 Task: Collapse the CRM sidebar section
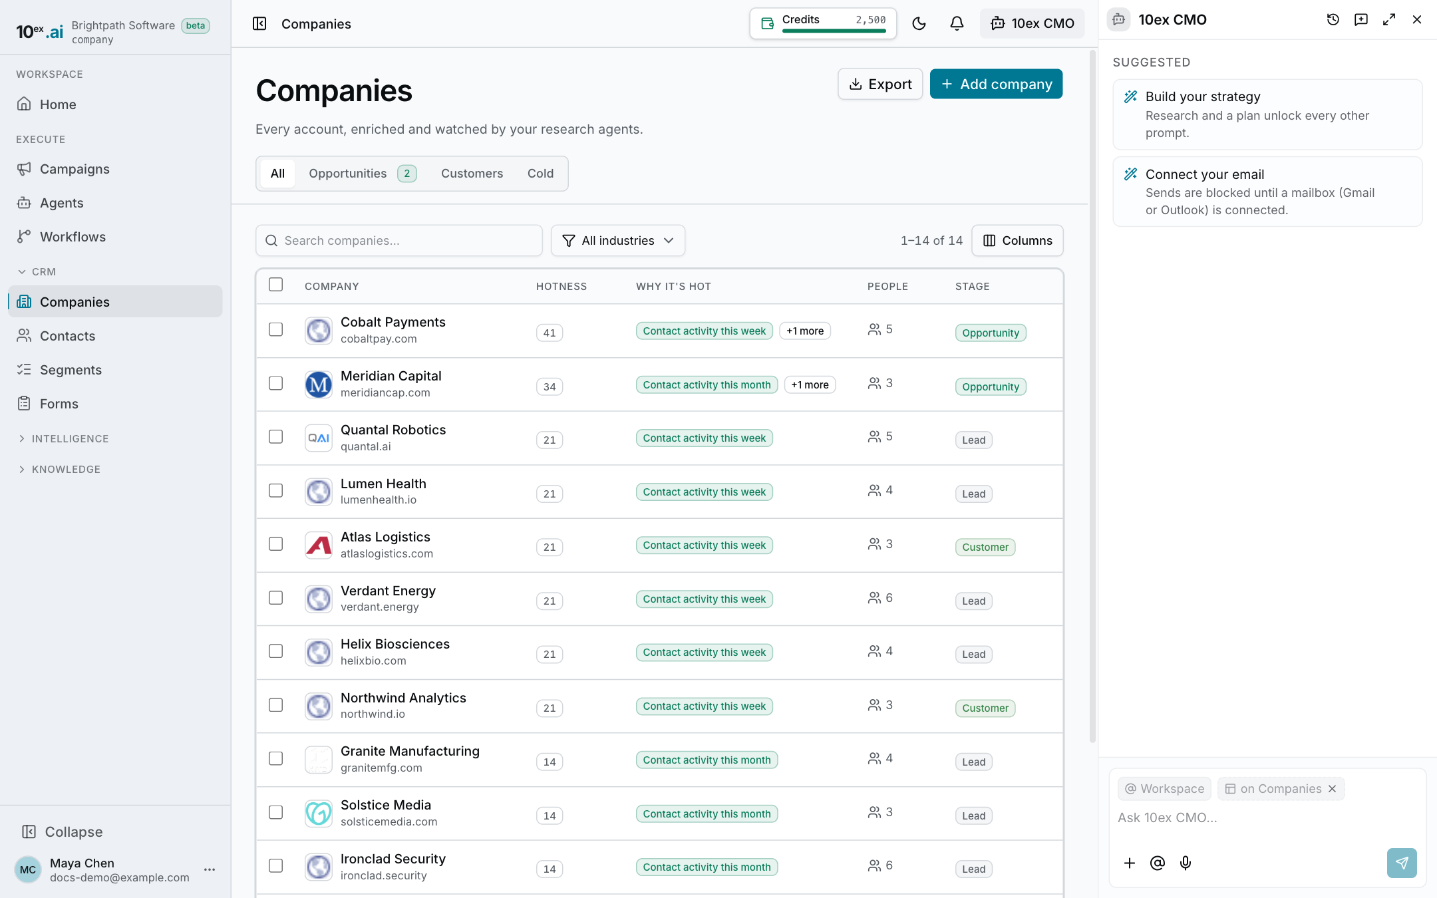37,271
